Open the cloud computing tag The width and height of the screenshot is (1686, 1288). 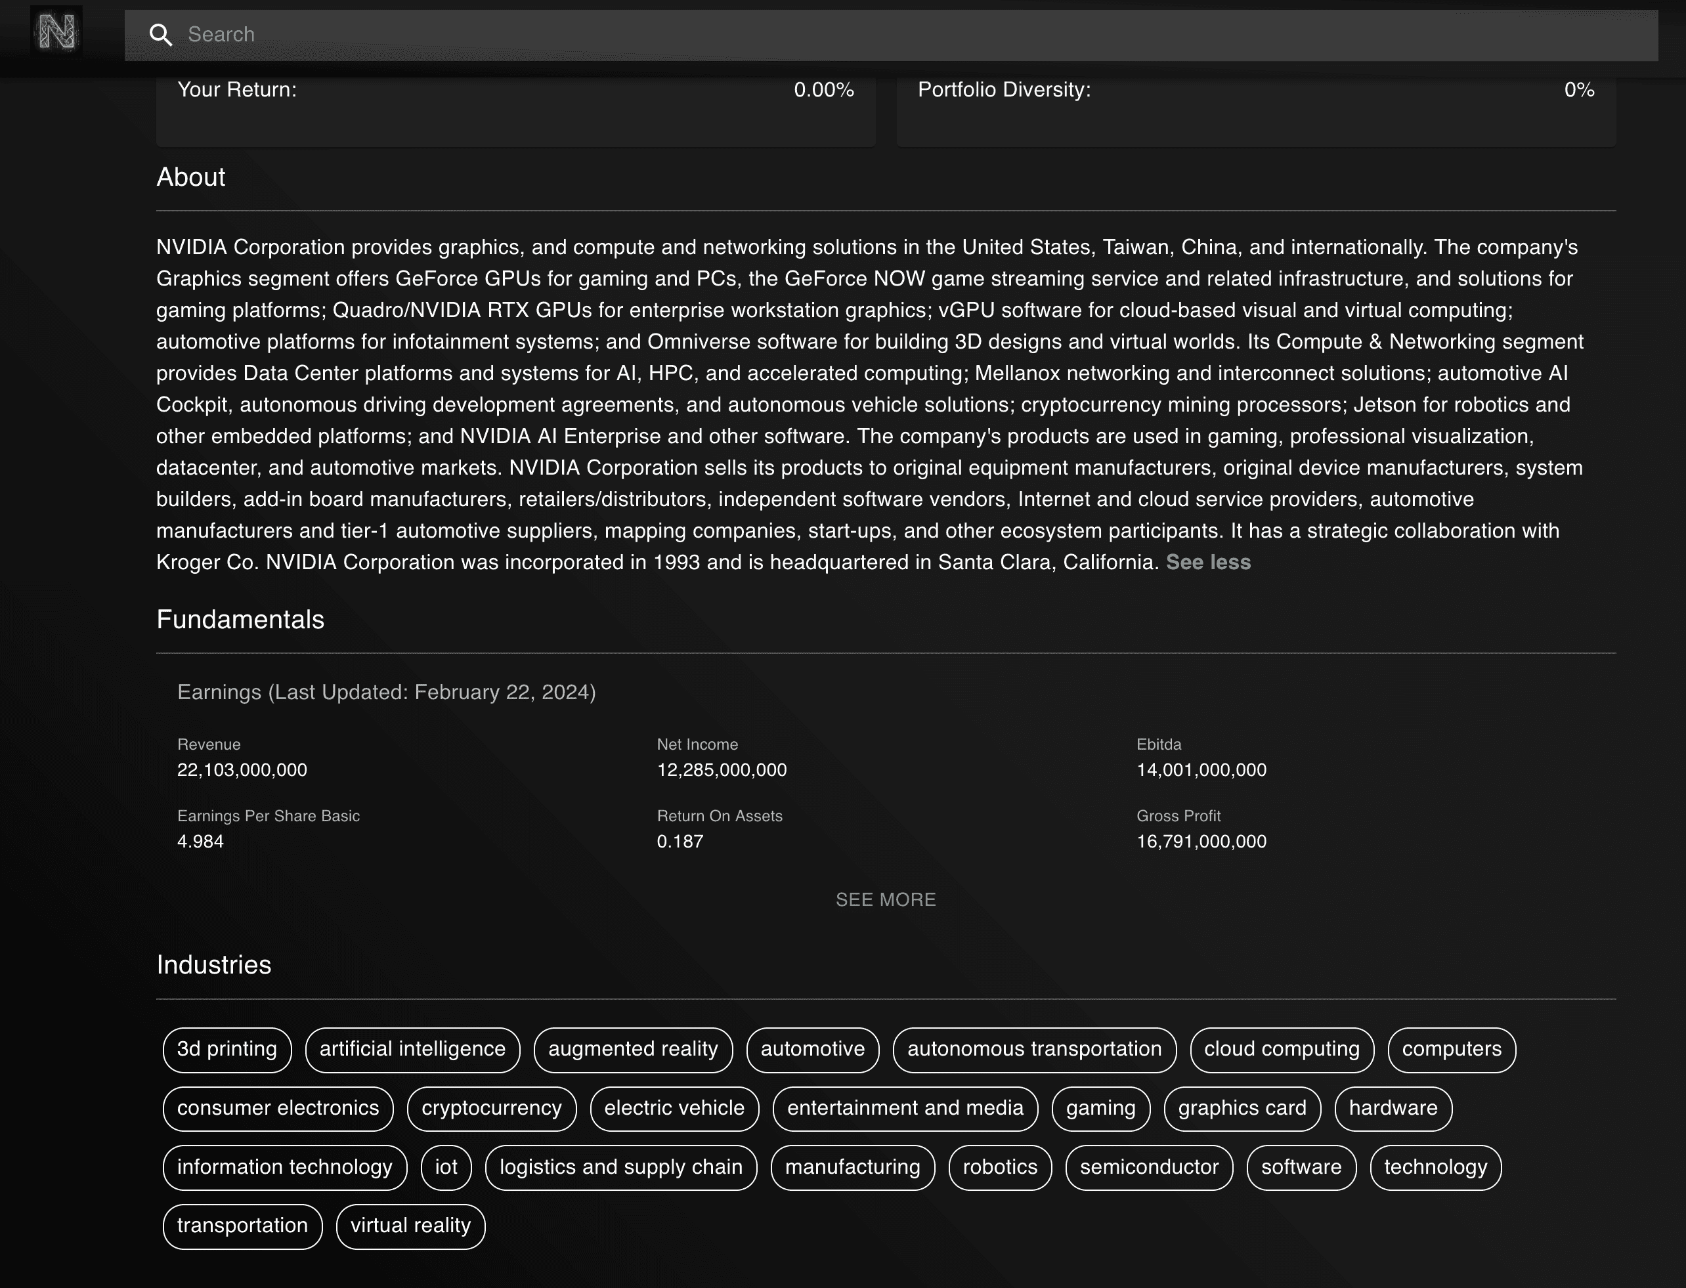[x=1281, y=1049]
